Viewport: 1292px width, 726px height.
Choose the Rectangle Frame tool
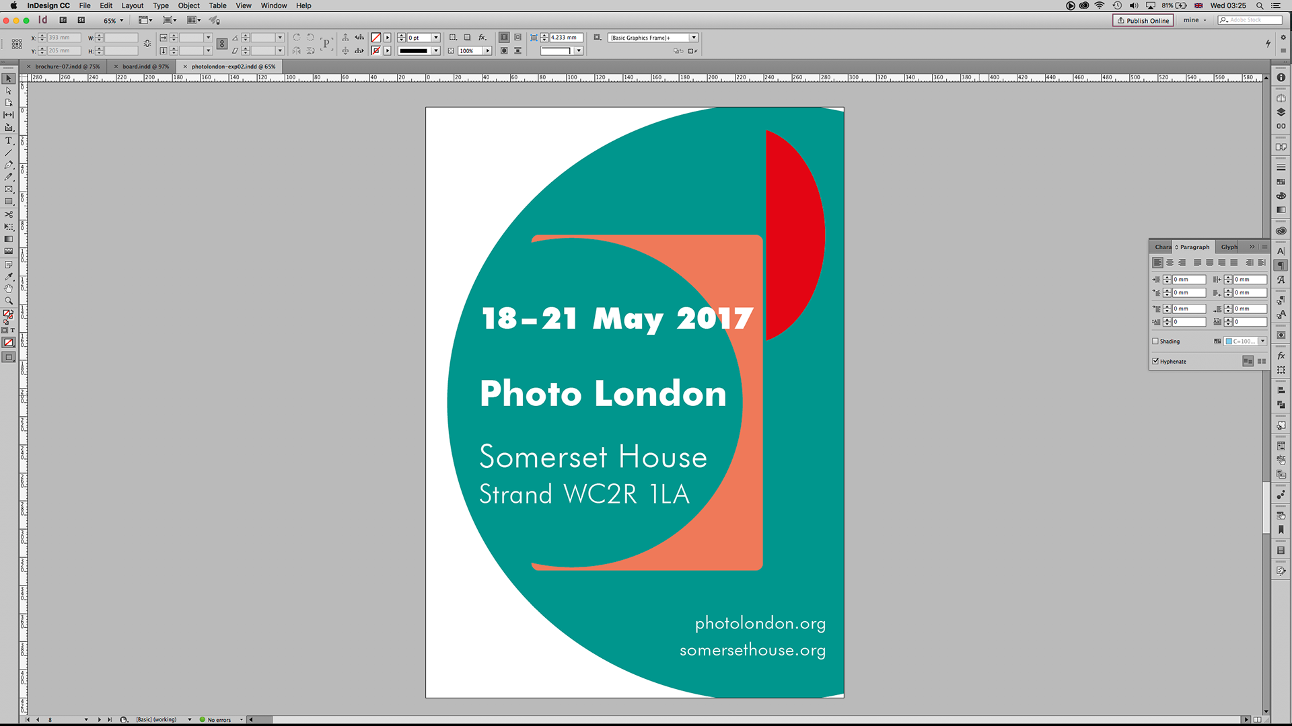click(9, 190)
